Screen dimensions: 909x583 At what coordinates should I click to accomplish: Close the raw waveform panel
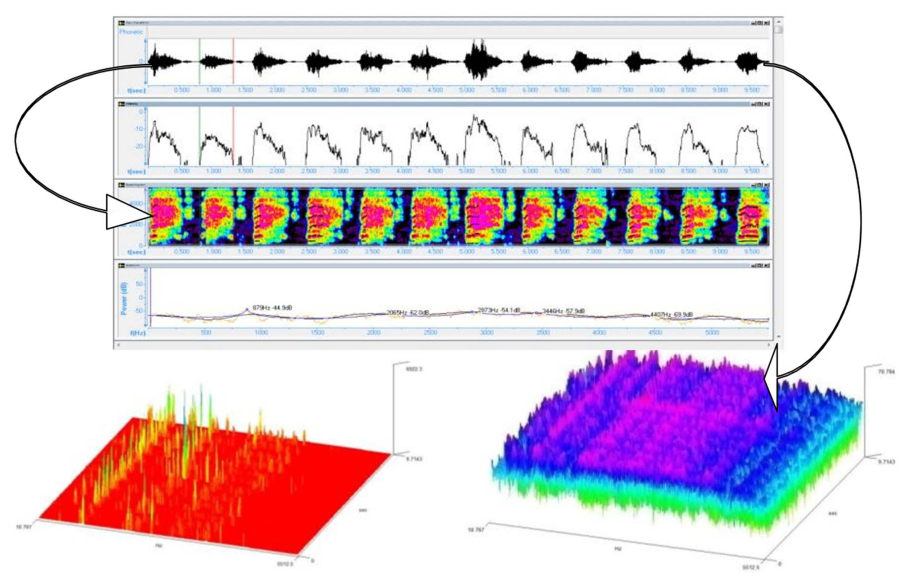click(767, 23)
